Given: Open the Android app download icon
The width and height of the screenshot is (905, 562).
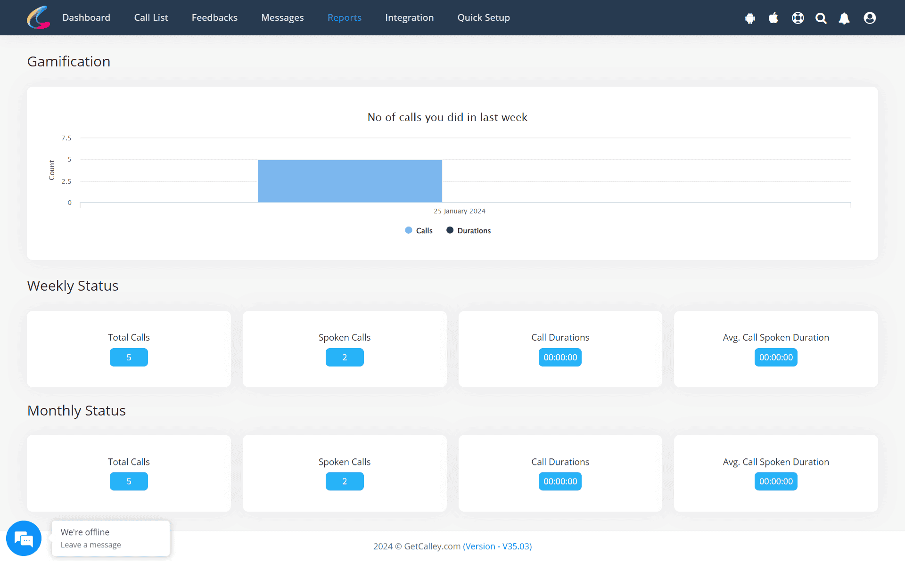Looking at the screenshot, I should (x=750, y=17).
